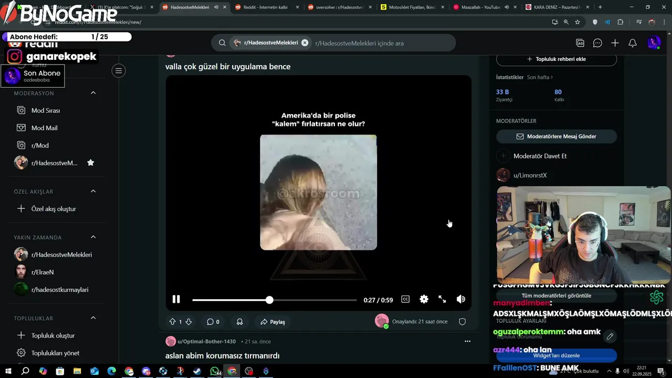The height and width of the screenshot is (378, 672).
Task: Click Widget'ları düzenle button
Action: click(x=556, y=355)
